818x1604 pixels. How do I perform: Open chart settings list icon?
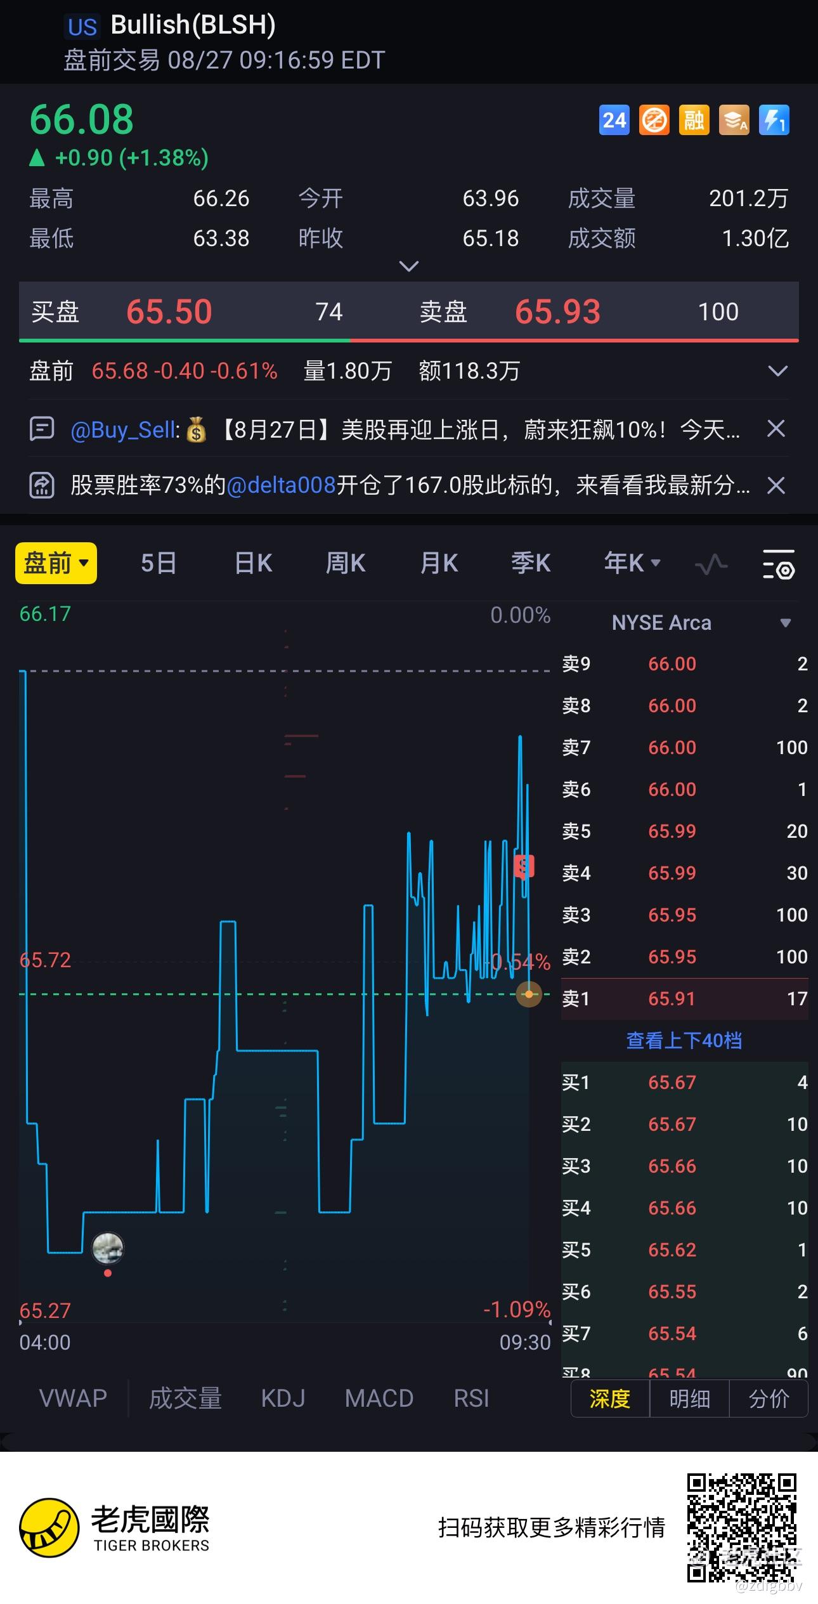click(778, 564)
